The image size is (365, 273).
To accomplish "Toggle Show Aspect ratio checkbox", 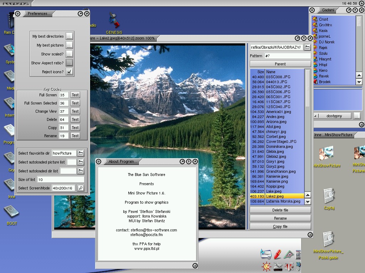I will pos(70,63).
